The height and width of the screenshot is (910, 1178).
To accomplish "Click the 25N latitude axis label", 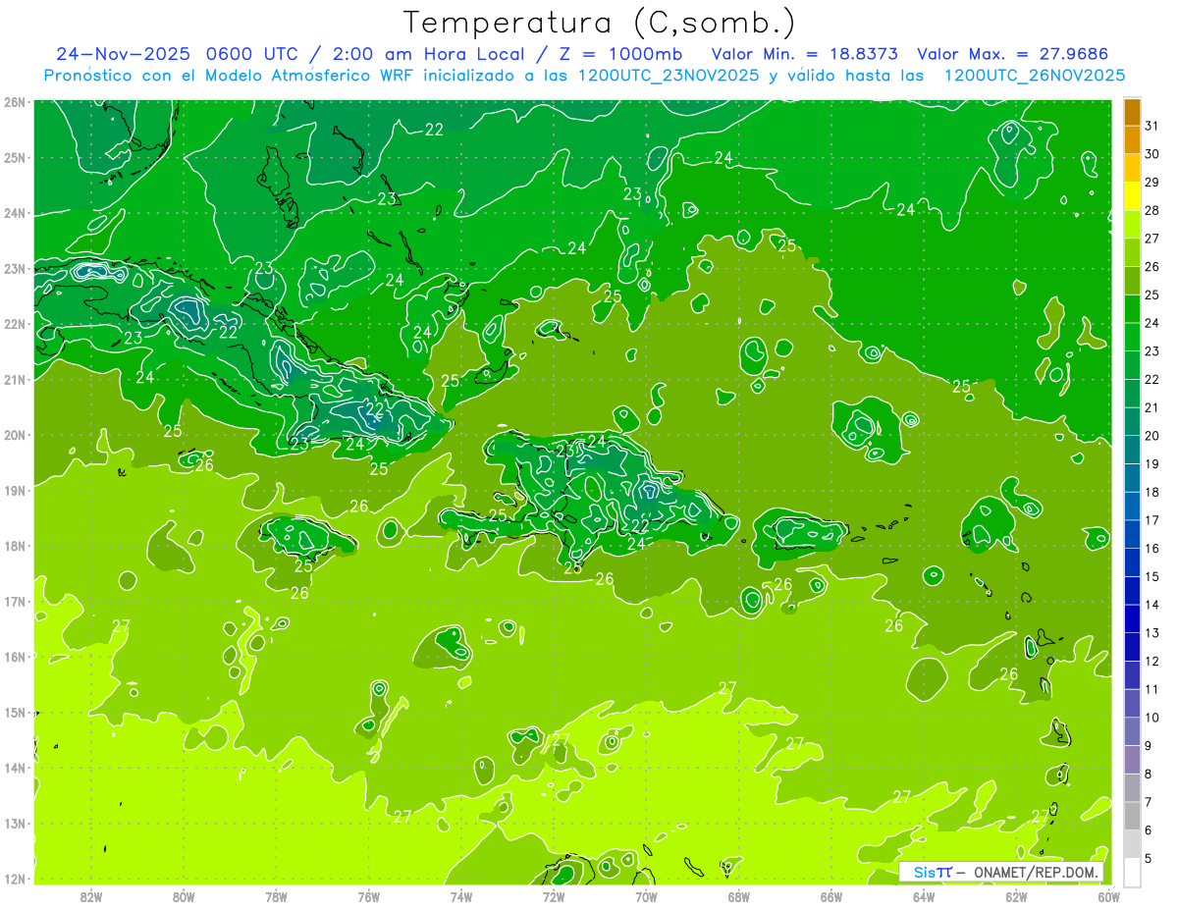I will tap(15, 157).
